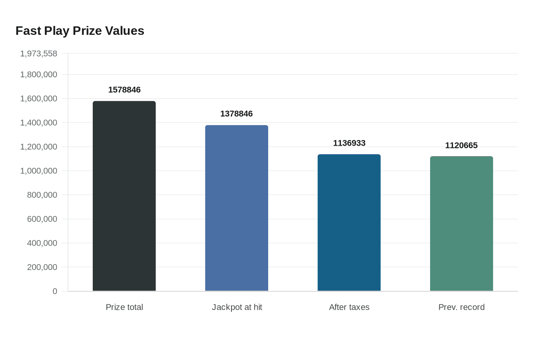Click the 1378846 data label
Screen dimensions: 541x340
[x=236, y=114]
